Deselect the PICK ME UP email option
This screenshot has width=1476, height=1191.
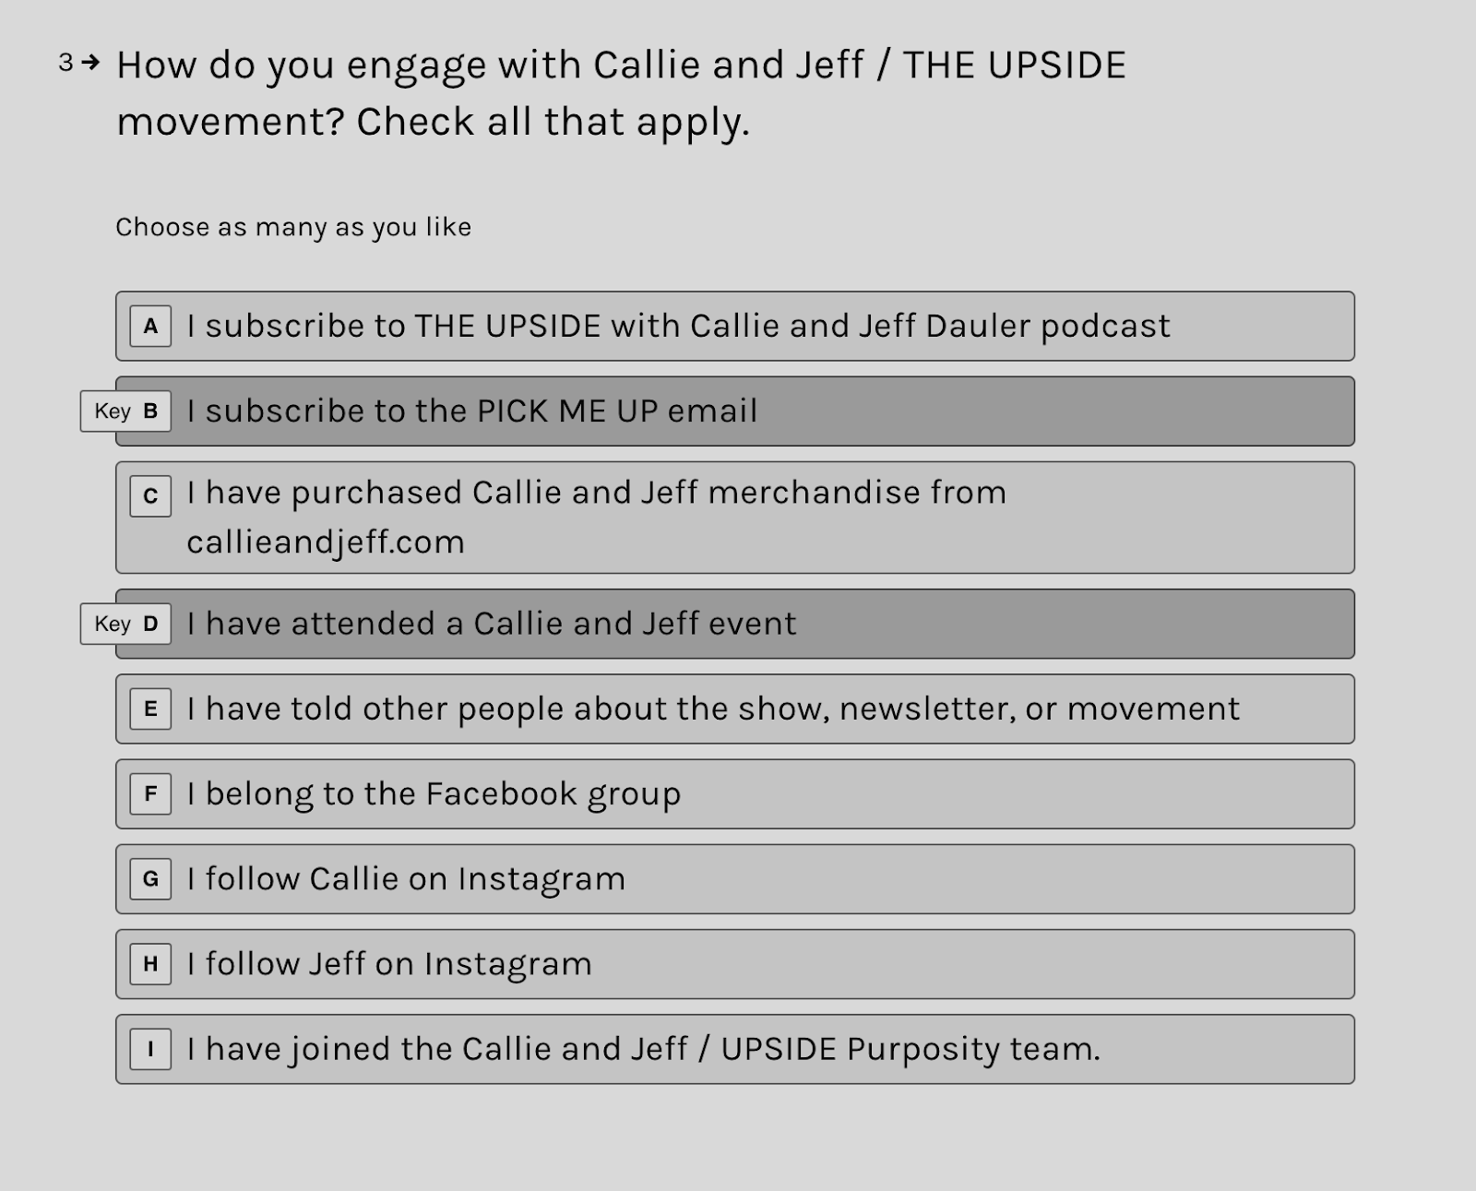point(734,411)
